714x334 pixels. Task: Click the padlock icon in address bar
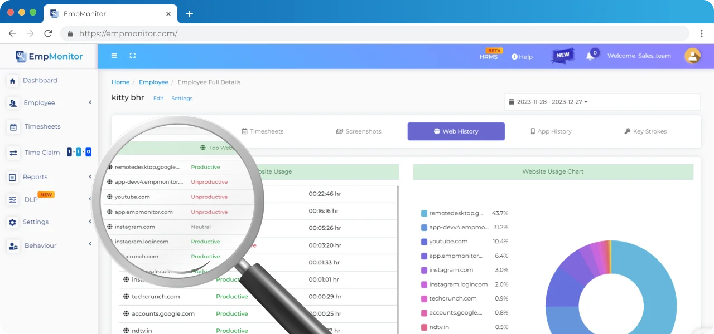70,33
